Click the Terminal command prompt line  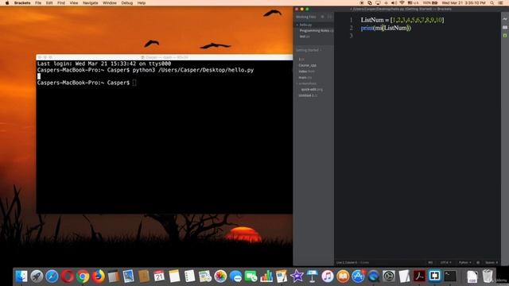(87, 83)
